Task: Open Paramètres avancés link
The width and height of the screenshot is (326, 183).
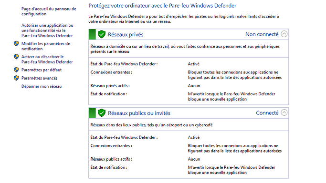Action: pyautogui.click(x=40, y=78)
